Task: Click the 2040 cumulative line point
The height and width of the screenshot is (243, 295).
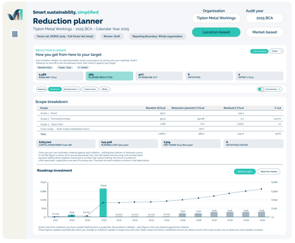Action: point(261,189)
